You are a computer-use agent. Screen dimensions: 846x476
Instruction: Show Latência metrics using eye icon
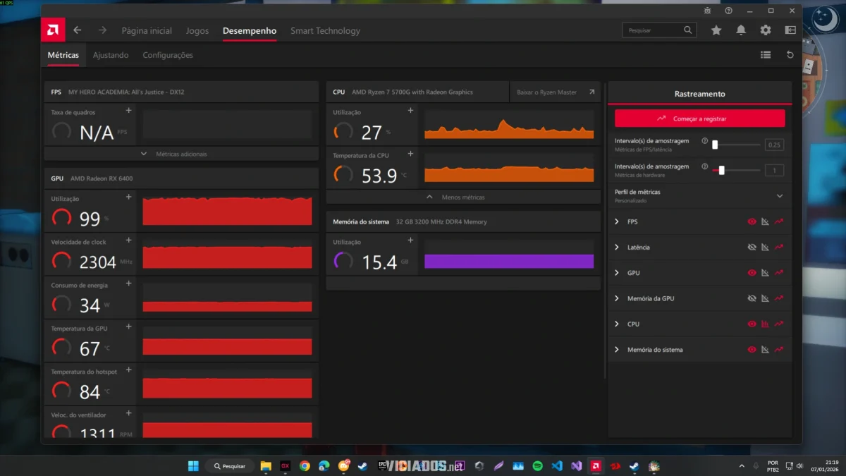pyautogui.click(x=752, y=248)
